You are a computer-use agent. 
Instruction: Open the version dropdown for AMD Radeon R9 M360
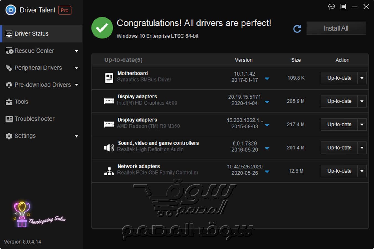click(267, 125)
